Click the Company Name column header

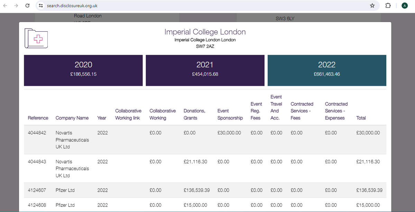72,118
